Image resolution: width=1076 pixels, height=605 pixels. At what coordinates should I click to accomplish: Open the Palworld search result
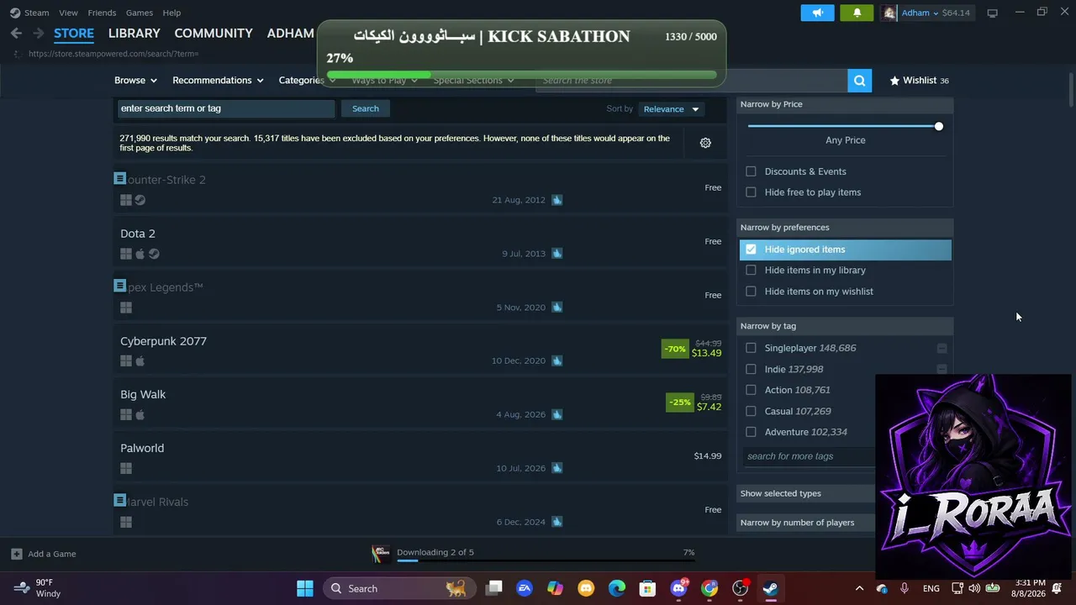[420, 455]
